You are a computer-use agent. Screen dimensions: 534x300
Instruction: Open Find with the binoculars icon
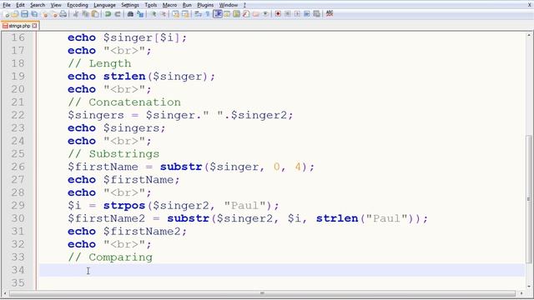coord(130,14)
